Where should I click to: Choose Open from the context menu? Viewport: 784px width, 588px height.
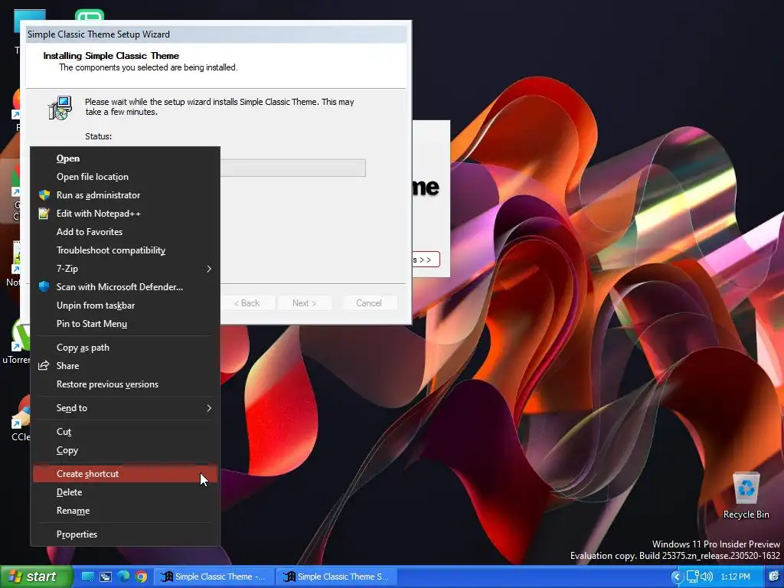coord(125,158)
